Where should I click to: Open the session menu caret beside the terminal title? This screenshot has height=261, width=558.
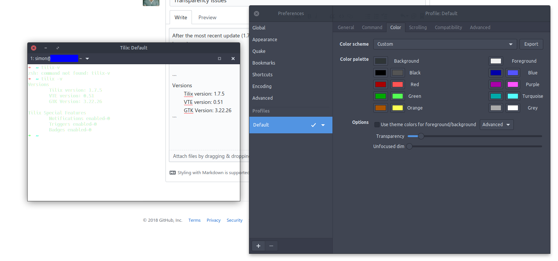[87, 59]
